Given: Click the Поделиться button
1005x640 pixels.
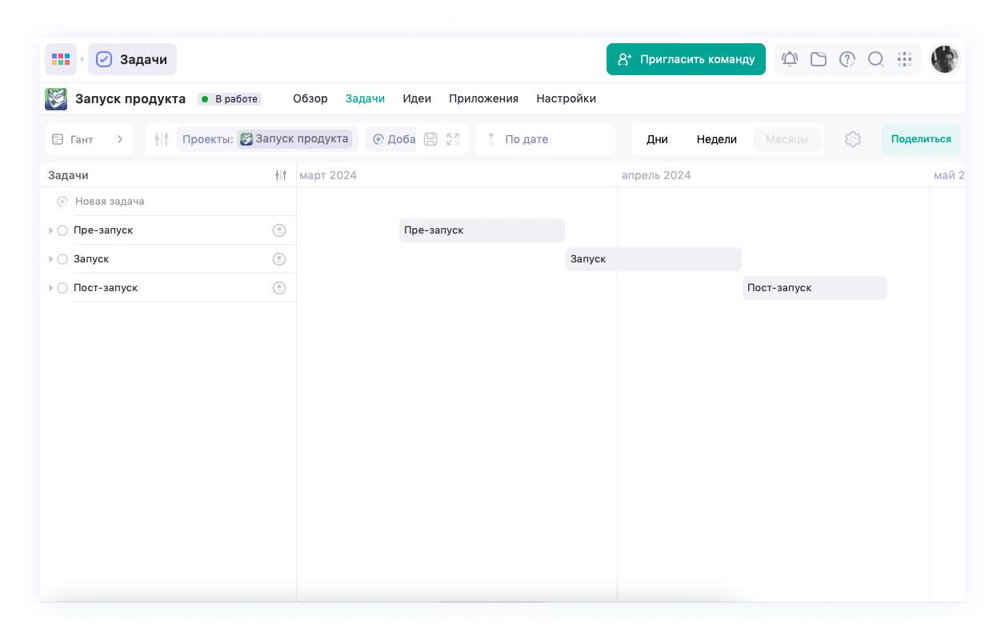Looking at the screenshot, I should click(921, 139).
